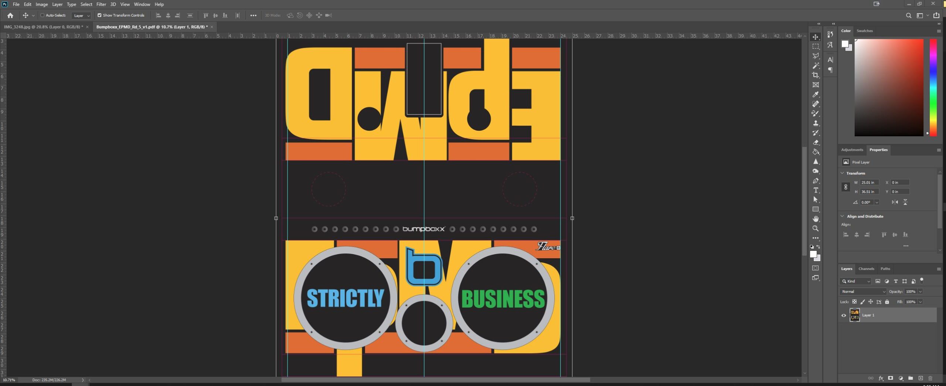
Task: Delete layer using the trash icon
Action: tap(930, 378)
